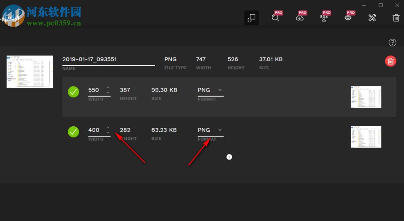Open PNG format dropdown in 550 row

point(210,90)
